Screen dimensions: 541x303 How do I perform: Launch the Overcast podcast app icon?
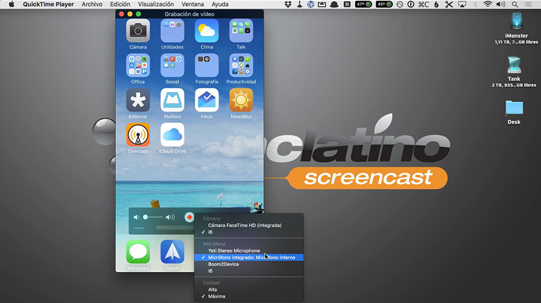coord(138,135)
